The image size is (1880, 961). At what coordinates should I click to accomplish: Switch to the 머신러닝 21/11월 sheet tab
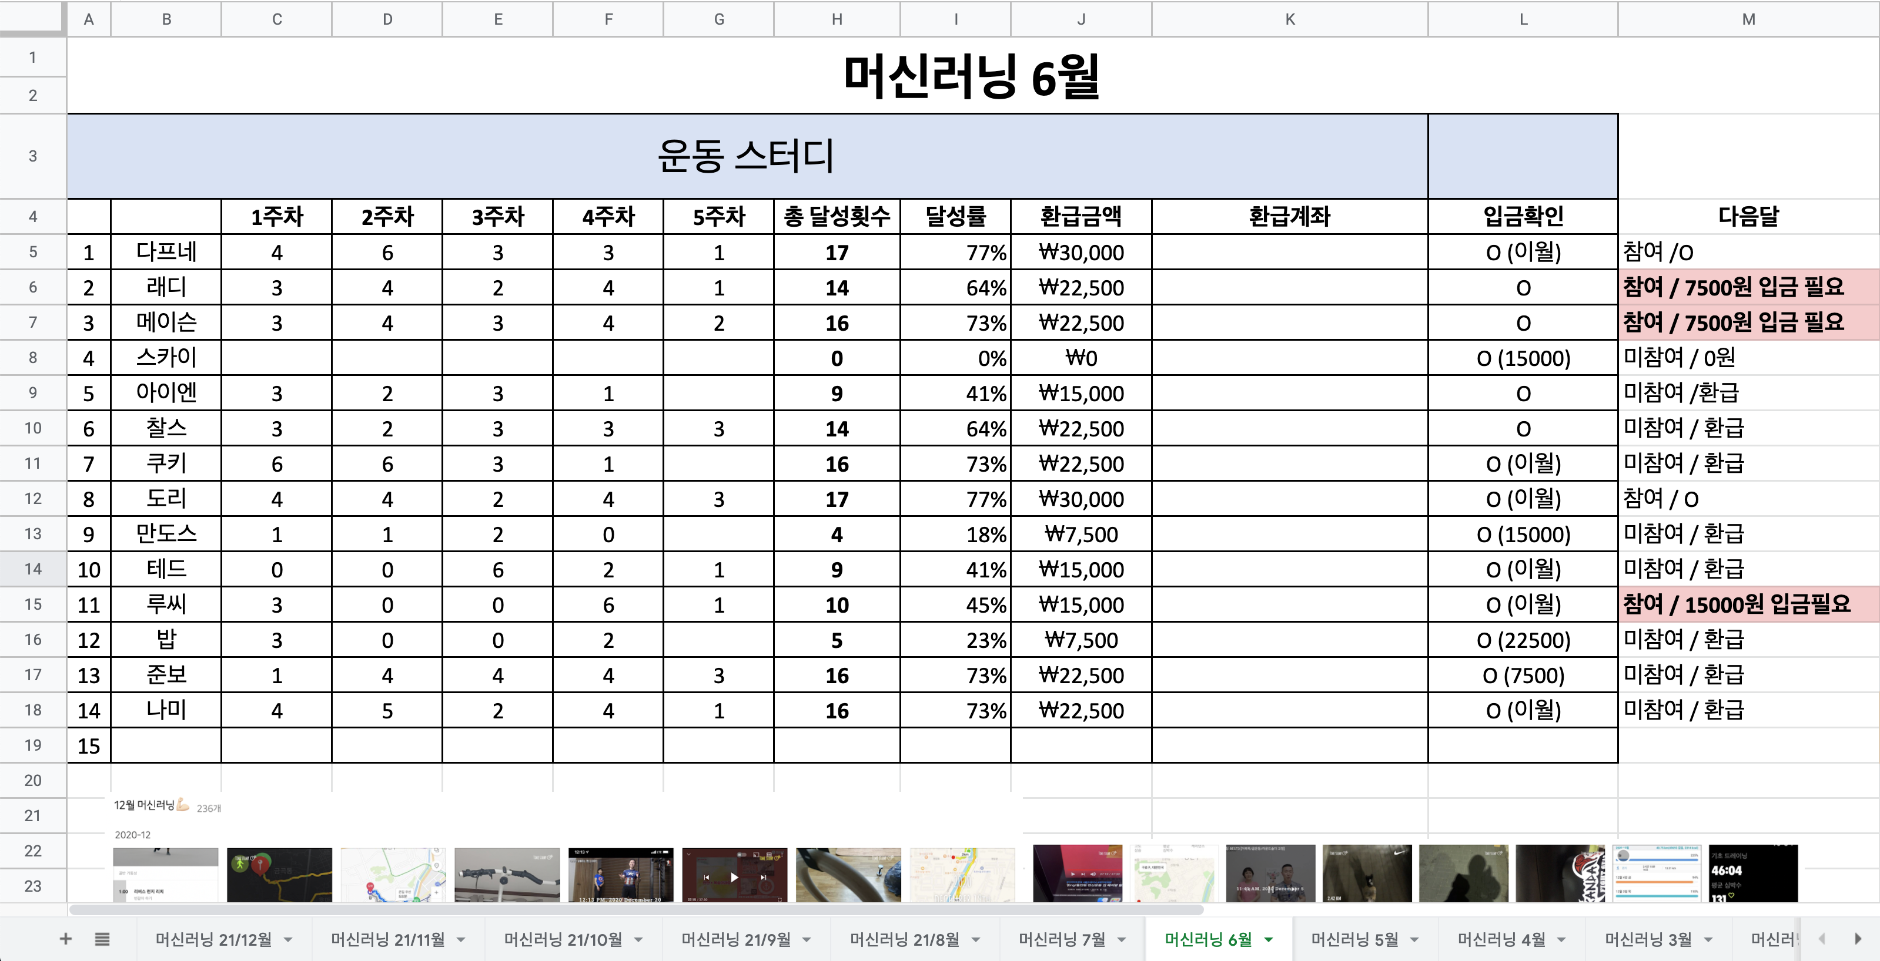387,939
